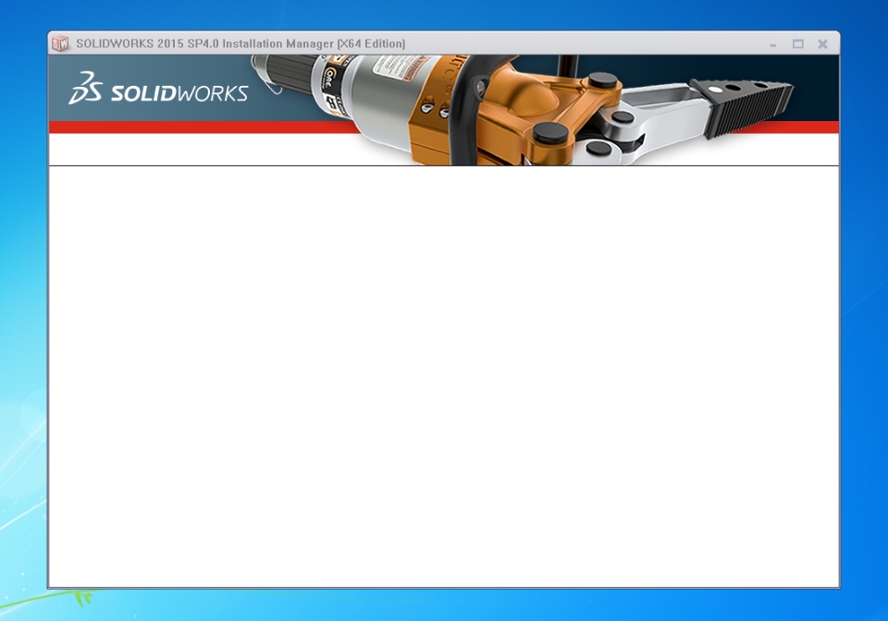This screenshot has width=888, height=621.
Task: Close the SOLIDWORKS Installation Manager window
Action: pyautogui.click(x=823, y=43)
